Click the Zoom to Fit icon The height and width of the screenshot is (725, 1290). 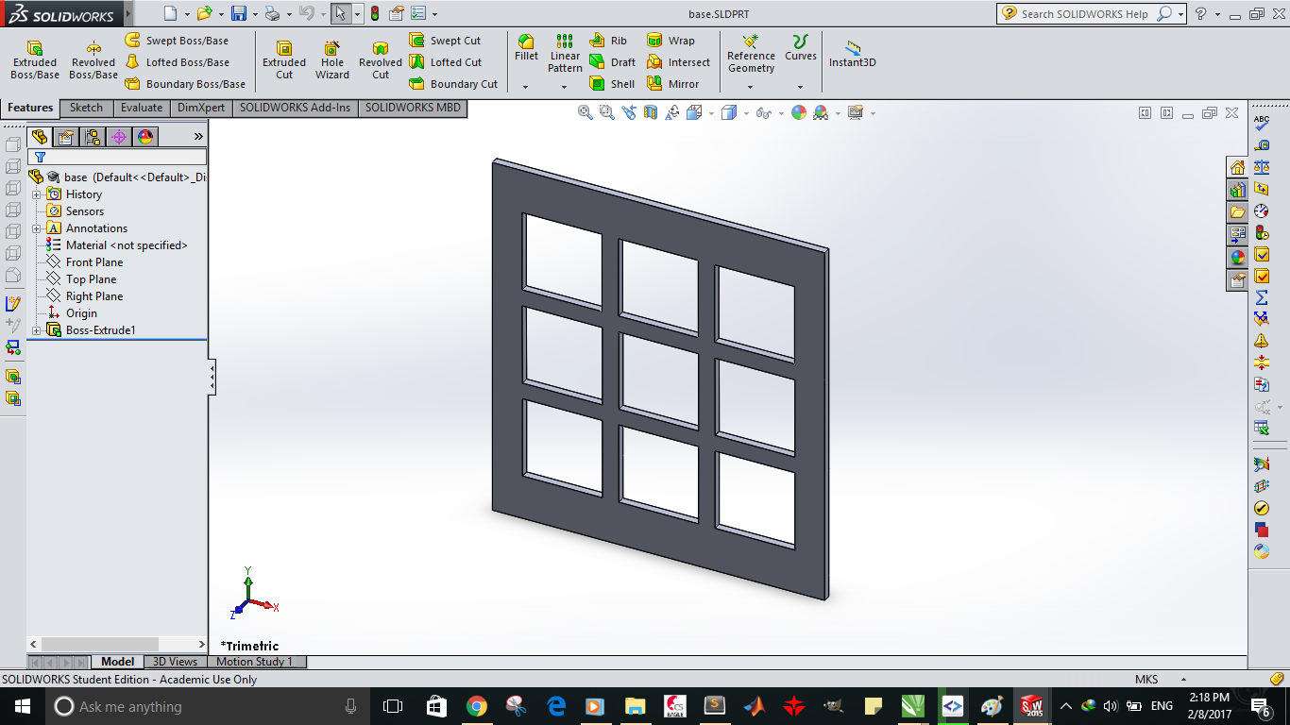pos(585,112)
